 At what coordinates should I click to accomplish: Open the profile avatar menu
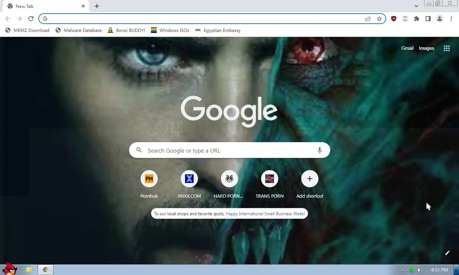click(440, 19)
